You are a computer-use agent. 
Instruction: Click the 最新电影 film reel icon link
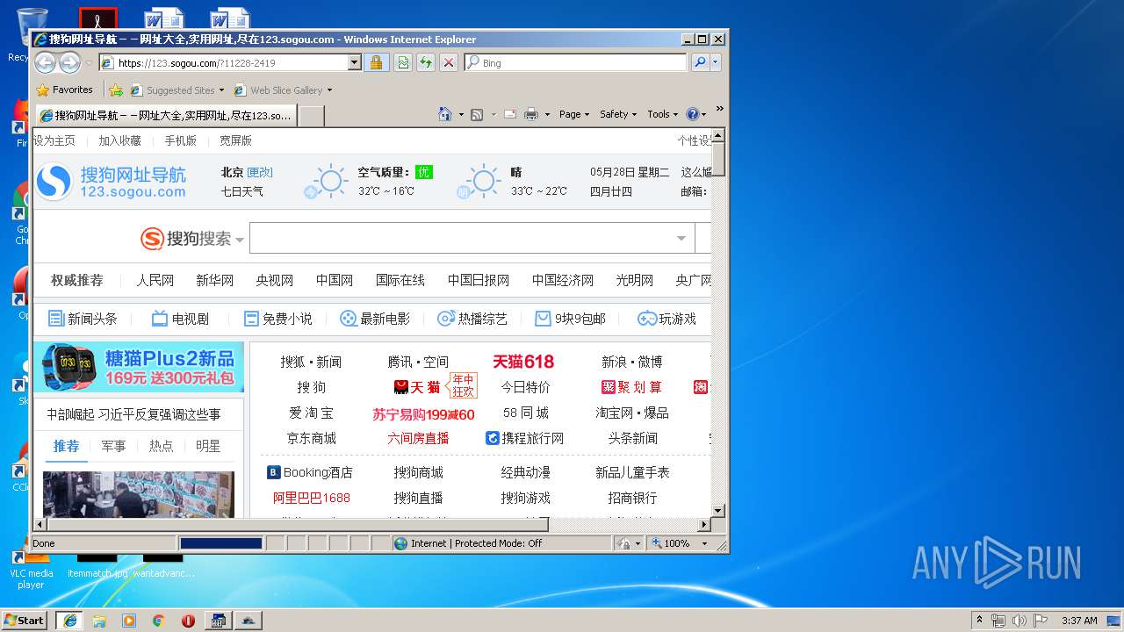(x=375, y=319)
